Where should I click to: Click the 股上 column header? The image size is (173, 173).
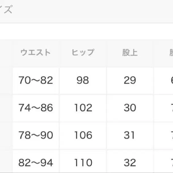[x=130, y=53]
